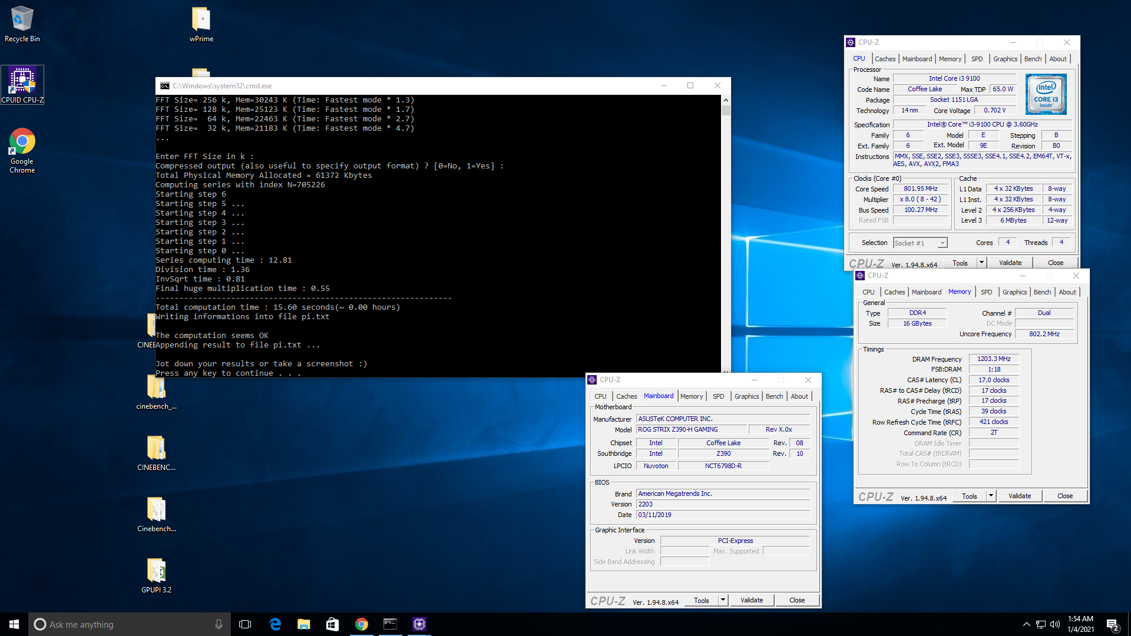Open the cinebench_ folder on desktop
The height and width of the screenshot is (636, 1131).
156,392
